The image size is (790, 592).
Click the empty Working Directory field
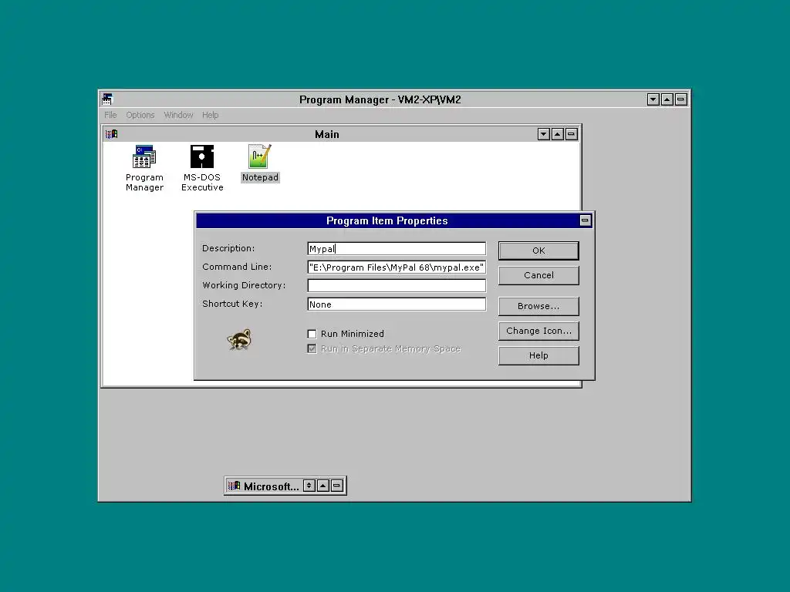(397, 285)
